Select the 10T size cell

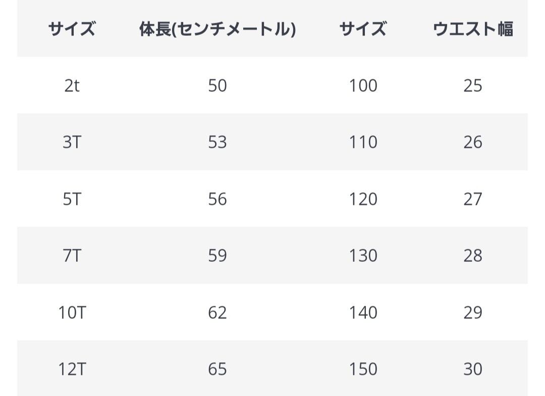[72, 313]
